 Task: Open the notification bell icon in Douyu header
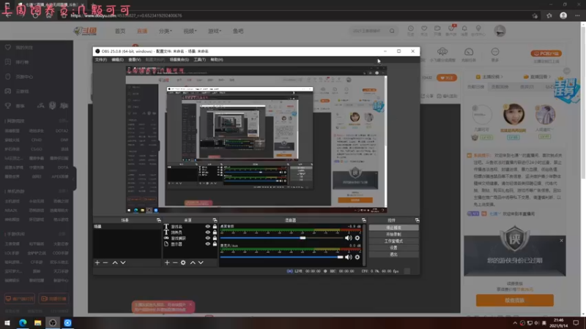(x=464, y=30)
